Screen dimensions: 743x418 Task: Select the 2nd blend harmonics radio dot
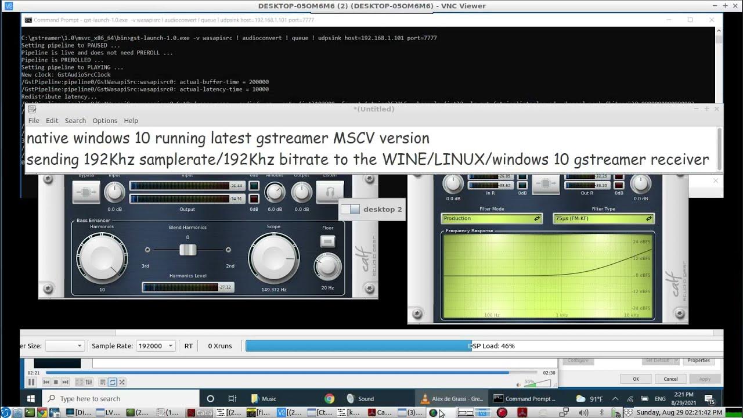click(x=228, y=250)
